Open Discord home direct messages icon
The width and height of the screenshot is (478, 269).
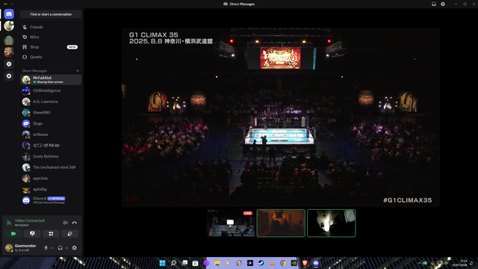click(x=9, y=14)
